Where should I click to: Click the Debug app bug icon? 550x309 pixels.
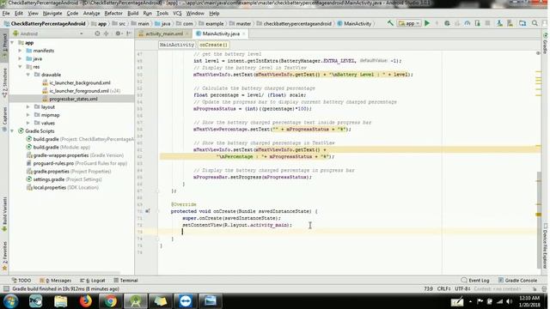pyautogui.click(x=447, y=23)
